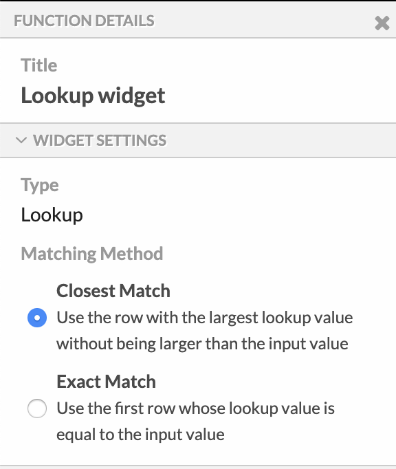The image size is (396, 469).
Task: Click 'equal to the input value' text
Action: coord(140,435)
